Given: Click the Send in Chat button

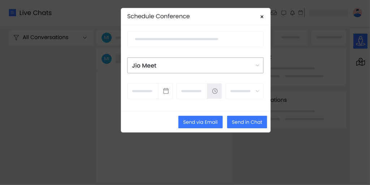Looking at the screenshot, I should tap(247, 122).
